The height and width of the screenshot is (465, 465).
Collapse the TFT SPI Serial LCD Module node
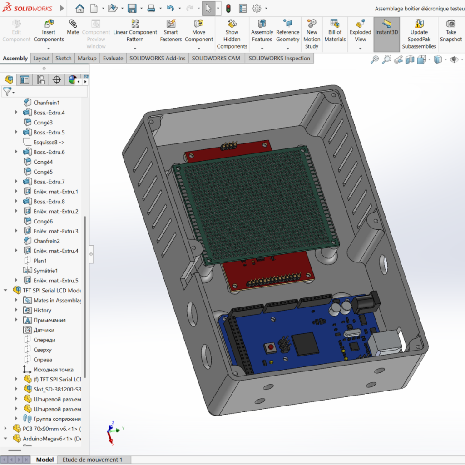click(x=5, y=290)
